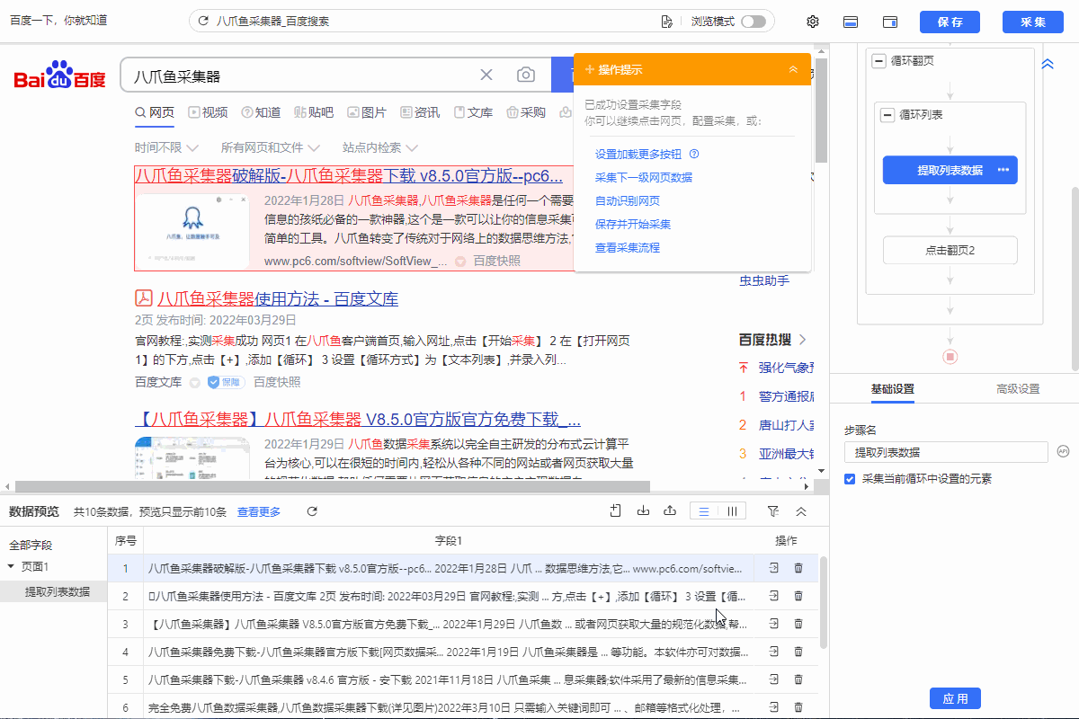The image size is (1079, 719).
Task: Click the move icon beside 操作提示
Action: 590,69
